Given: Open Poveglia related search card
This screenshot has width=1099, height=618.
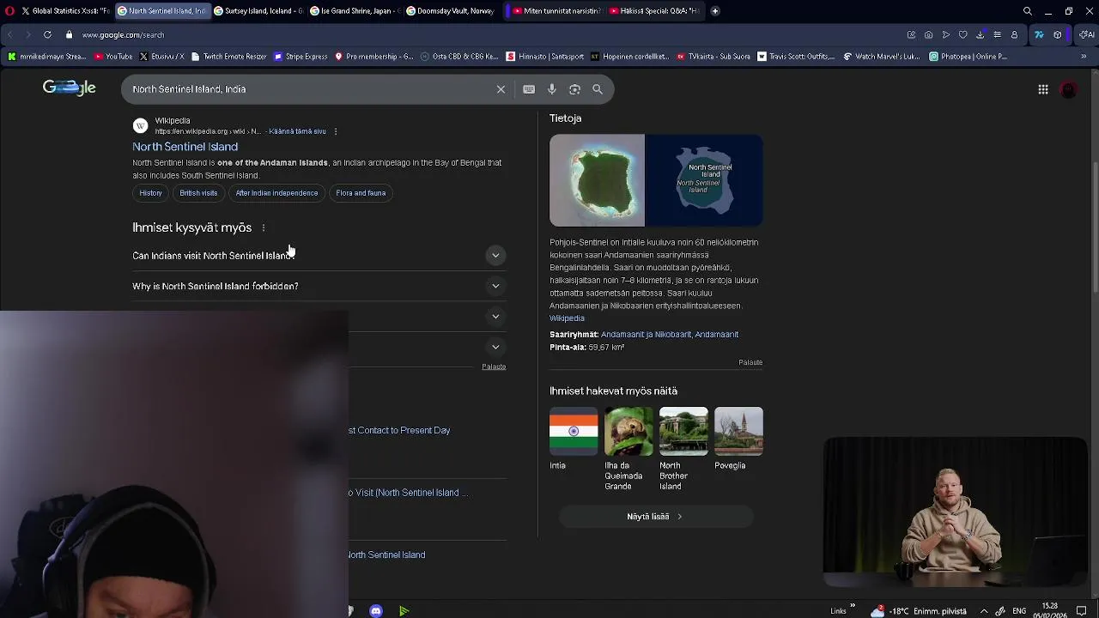Looking at the screenshot, I should tap(738, 439).
